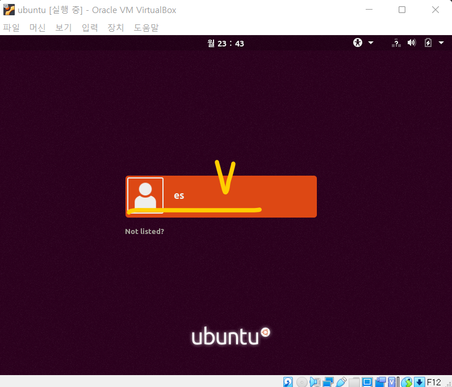The height and width of the screenshot is (387, 452).
Task: Open the 머신 menu
Action: pos(37,28)
